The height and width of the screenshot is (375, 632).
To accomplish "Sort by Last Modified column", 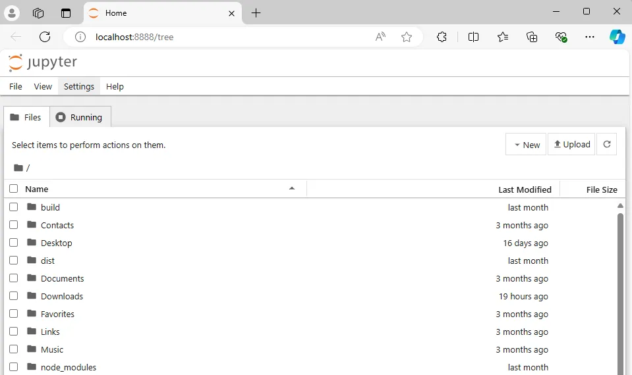I will (525, 189).
